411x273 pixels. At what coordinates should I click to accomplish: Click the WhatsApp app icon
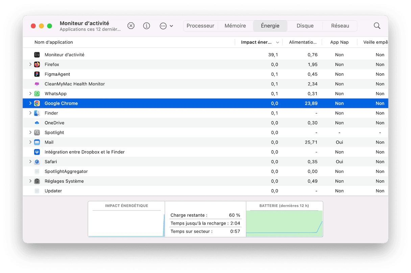point(37,94)
